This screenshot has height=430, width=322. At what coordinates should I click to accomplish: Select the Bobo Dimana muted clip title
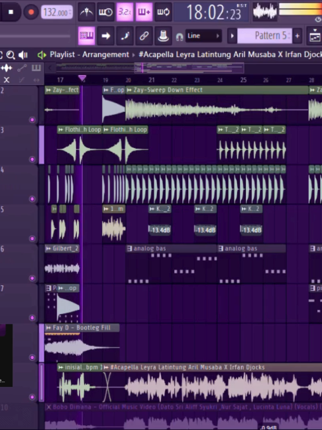[184, 407]
